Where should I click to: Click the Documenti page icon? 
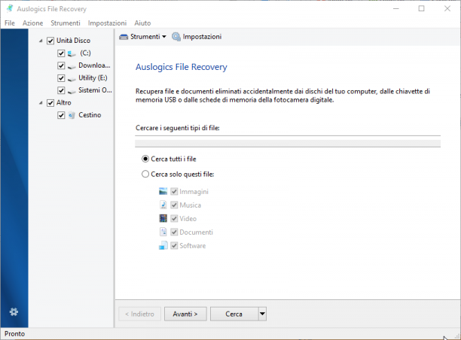click(163, 232)
